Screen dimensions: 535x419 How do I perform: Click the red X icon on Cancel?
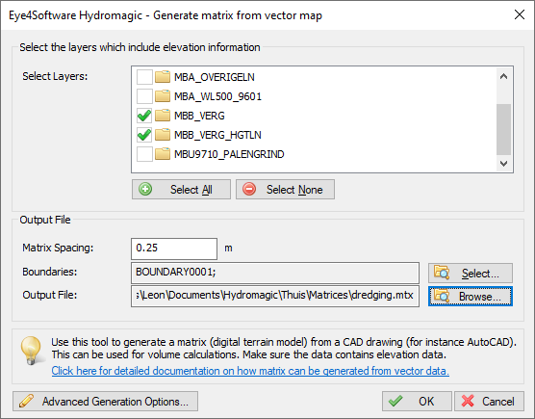(x=468, y=401)
